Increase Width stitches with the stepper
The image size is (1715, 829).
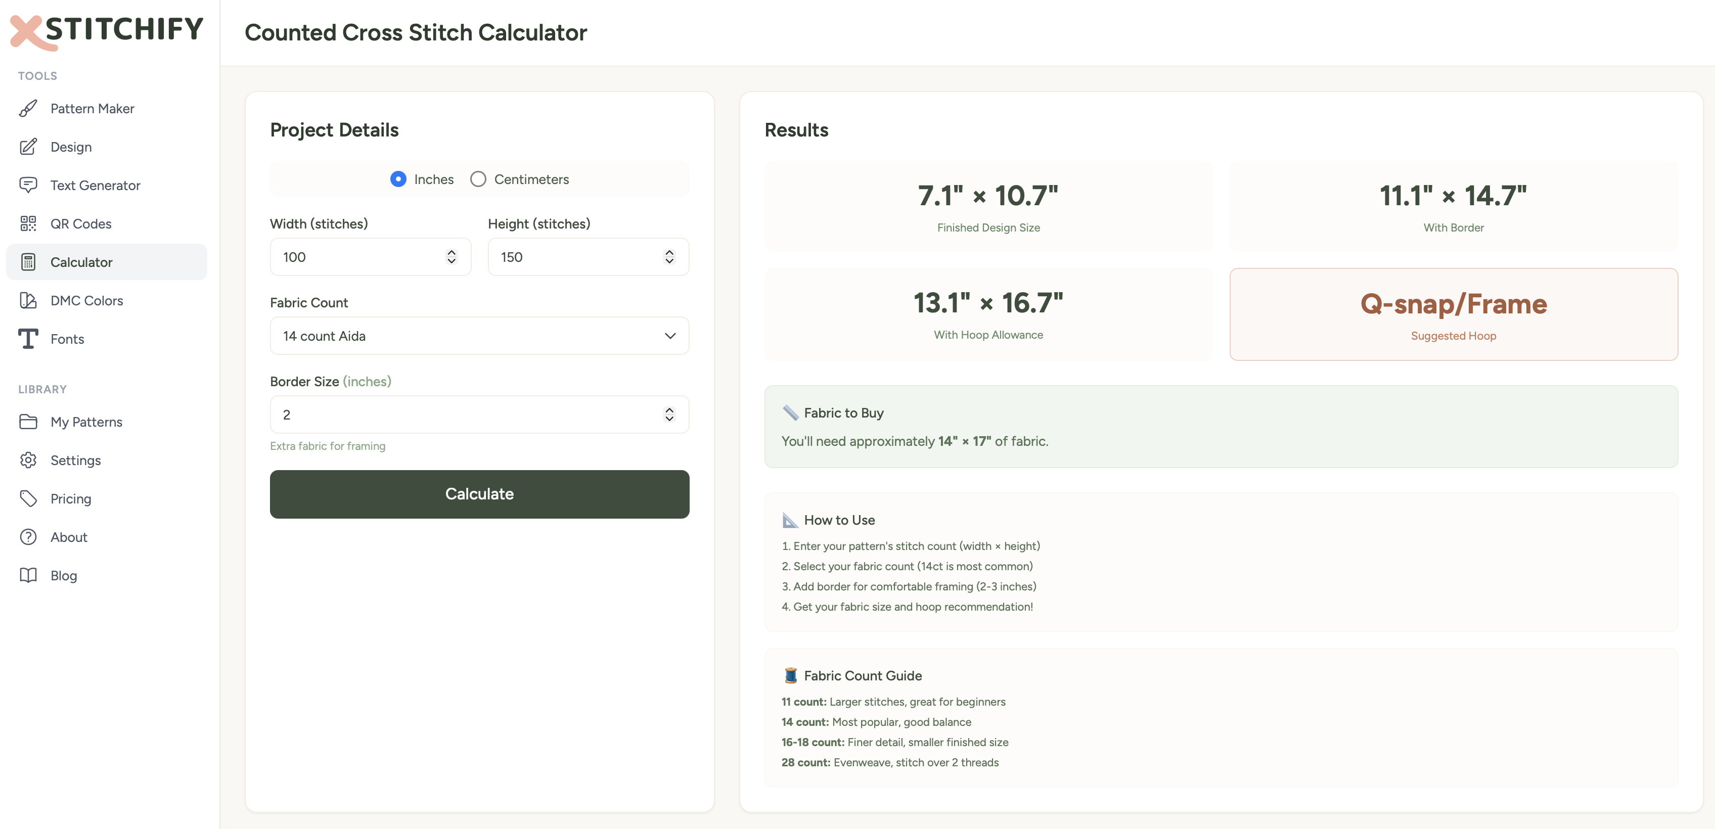452,252
